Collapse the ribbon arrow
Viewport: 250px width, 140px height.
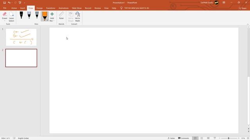click(248, 24)
